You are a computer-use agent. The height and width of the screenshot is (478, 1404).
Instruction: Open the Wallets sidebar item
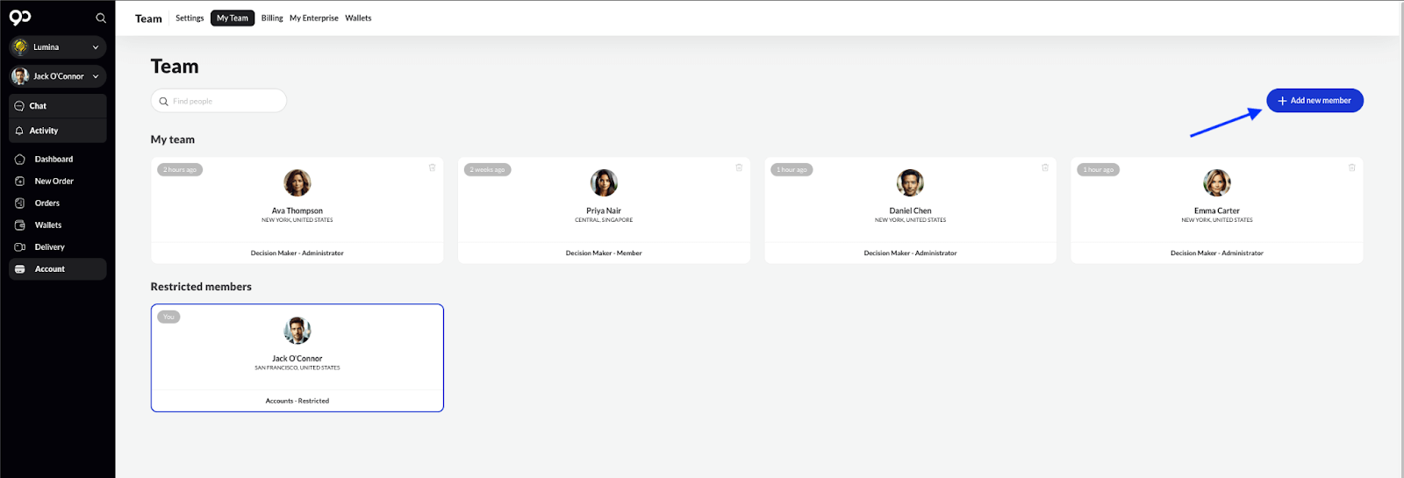(x=48, y=225)
